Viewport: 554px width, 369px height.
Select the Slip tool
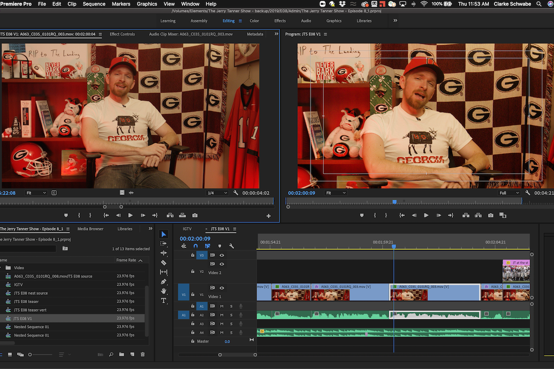pos(163,272)
